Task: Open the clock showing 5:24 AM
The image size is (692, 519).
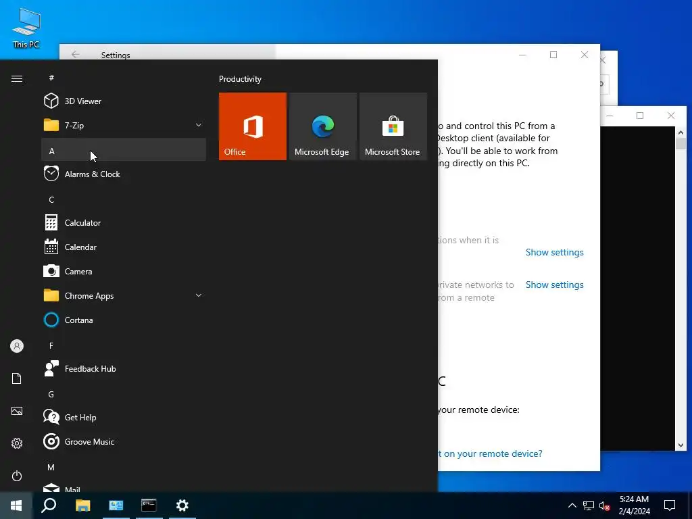Action: [634, 505]
